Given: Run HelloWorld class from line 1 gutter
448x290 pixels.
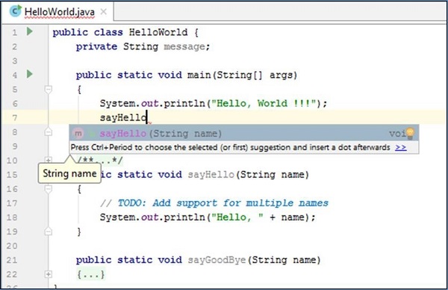Looking at the screenshot, I should [30, 31].
